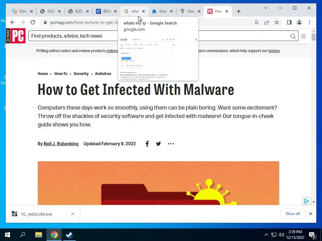Go back using the browser back arrow
The height and width of the screenshot is (241, 322).
[13, 22]
